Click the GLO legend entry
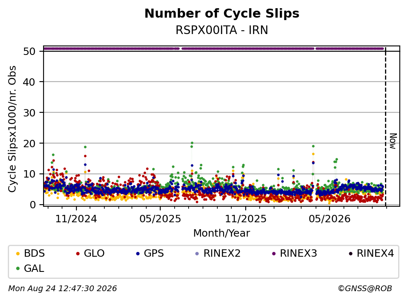Viewport: 408px width, 301px height. (x=90, y=253)
